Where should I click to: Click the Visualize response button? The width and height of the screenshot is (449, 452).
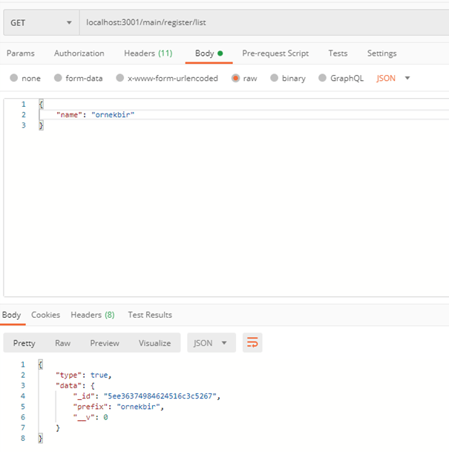[154, 343]
